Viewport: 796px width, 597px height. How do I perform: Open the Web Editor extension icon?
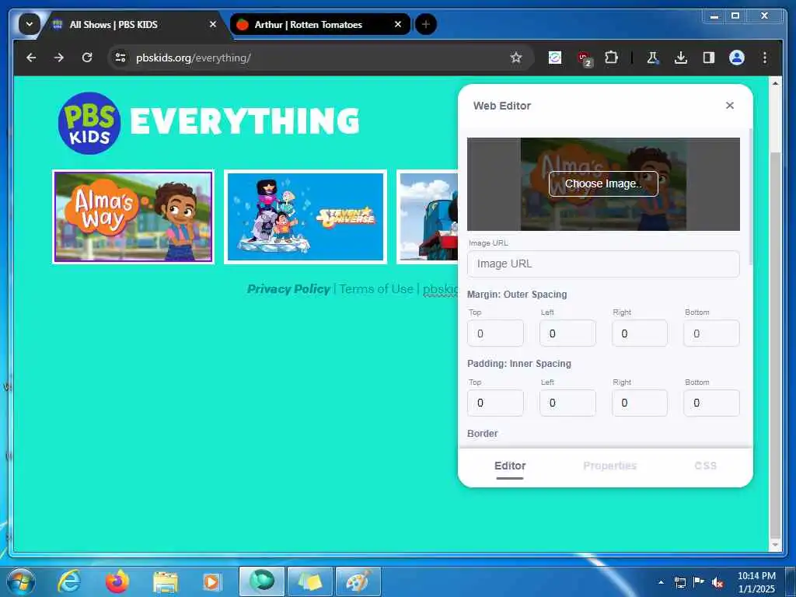(x=555, y=58)
